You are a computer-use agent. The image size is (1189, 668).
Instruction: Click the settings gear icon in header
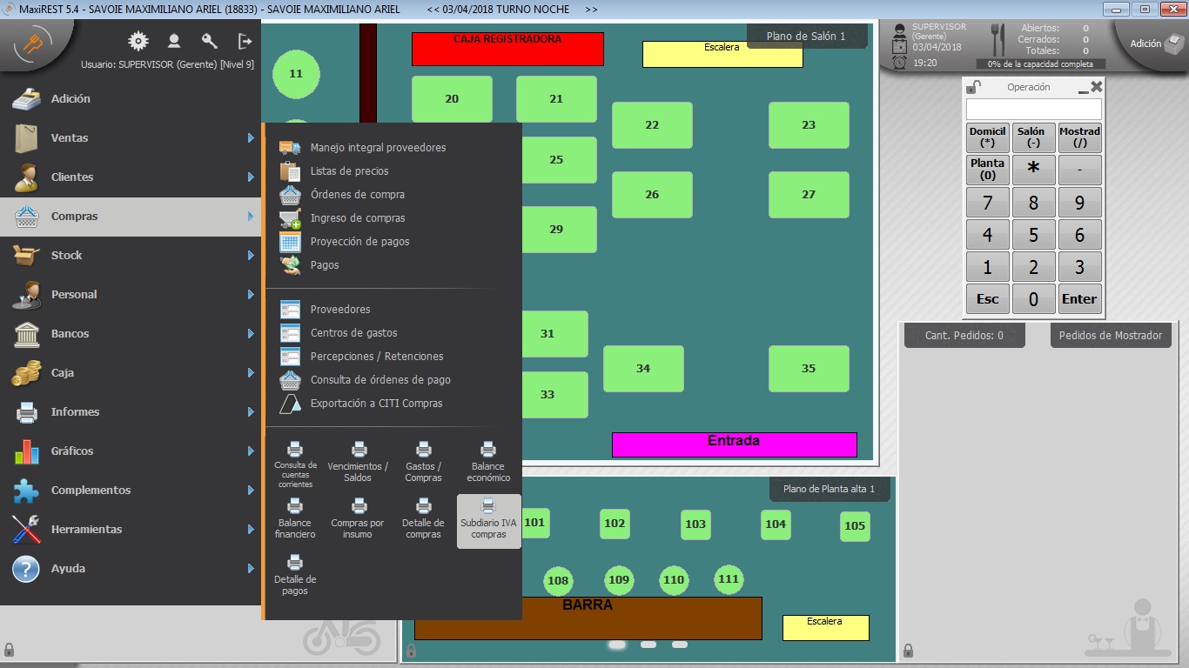pos(138,41)
